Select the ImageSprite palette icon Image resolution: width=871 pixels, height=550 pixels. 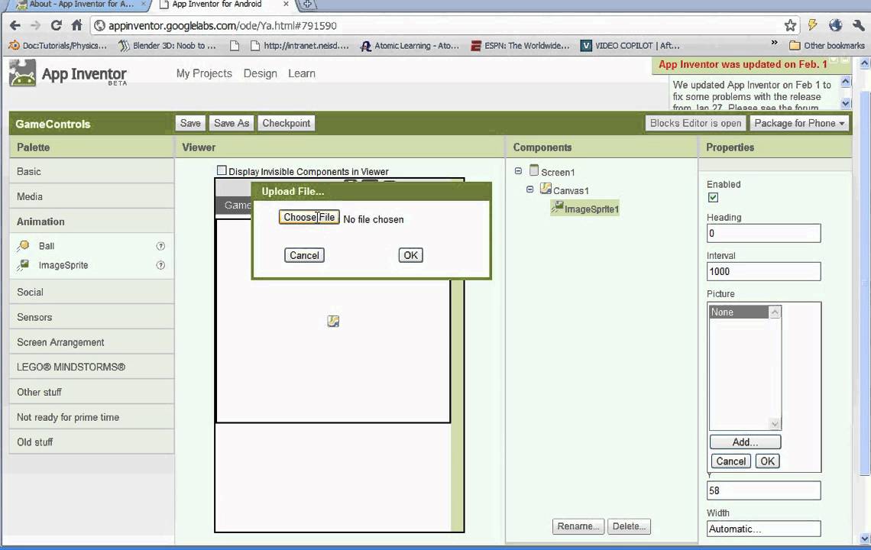[x=24, y=265]
